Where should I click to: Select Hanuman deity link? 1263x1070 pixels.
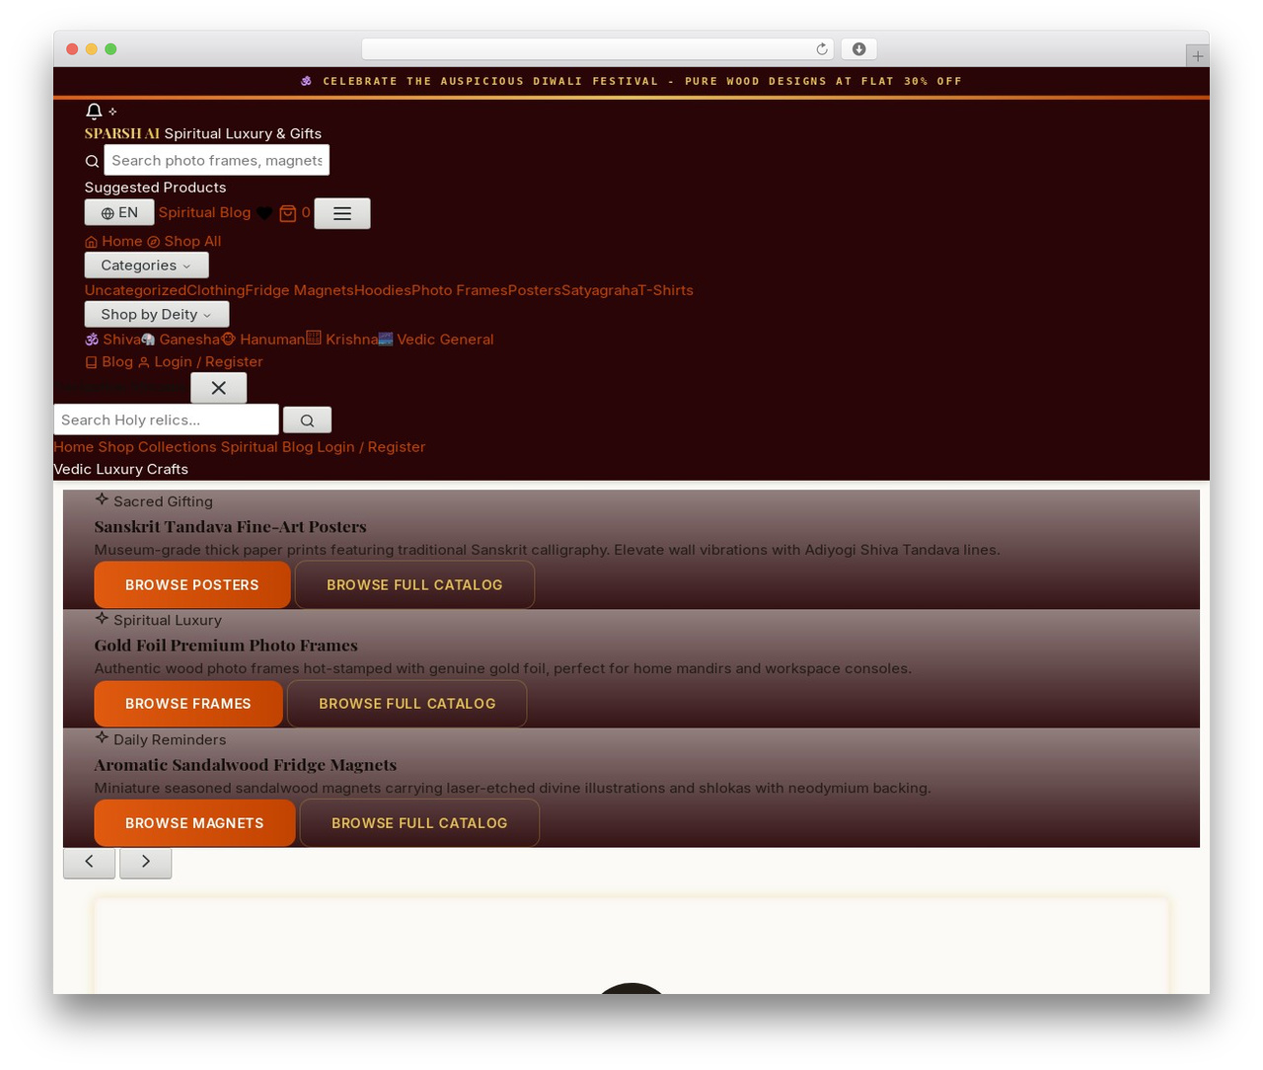263,340
